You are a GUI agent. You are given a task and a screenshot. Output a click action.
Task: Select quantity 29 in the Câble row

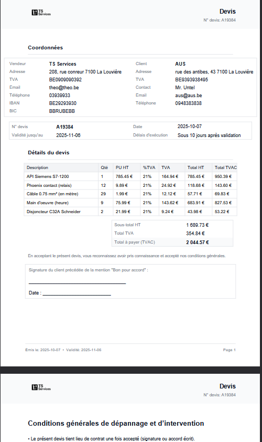[x=103, y=194]
